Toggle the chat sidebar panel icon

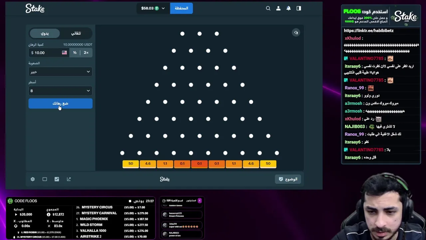[x=299, y=8]
